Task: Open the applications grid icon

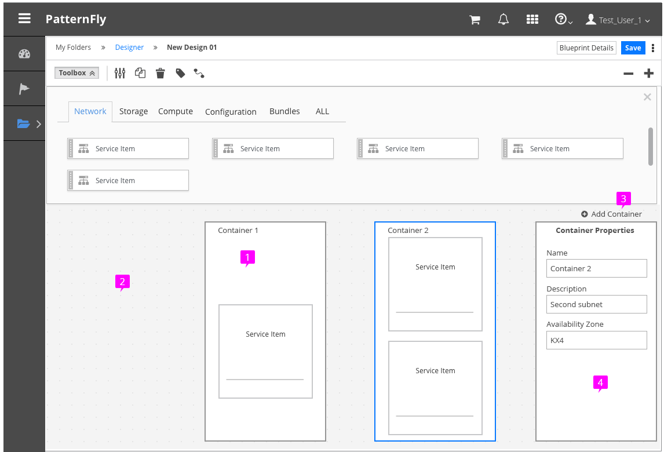Action: (x=532, y=19)
